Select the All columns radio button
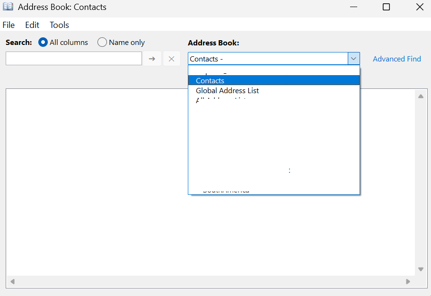The image size is (431, 296). click(43, 43)
